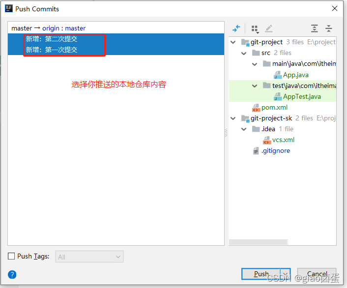Click the vcs.xml file icon
This screenshot has height=288, width=347.
[x=267, y=140]
